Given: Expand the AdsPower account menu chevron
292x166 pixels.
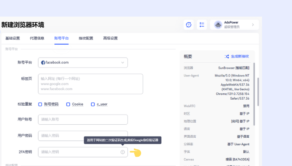Looking at the screenshot, I should click(x=253, y=25).
